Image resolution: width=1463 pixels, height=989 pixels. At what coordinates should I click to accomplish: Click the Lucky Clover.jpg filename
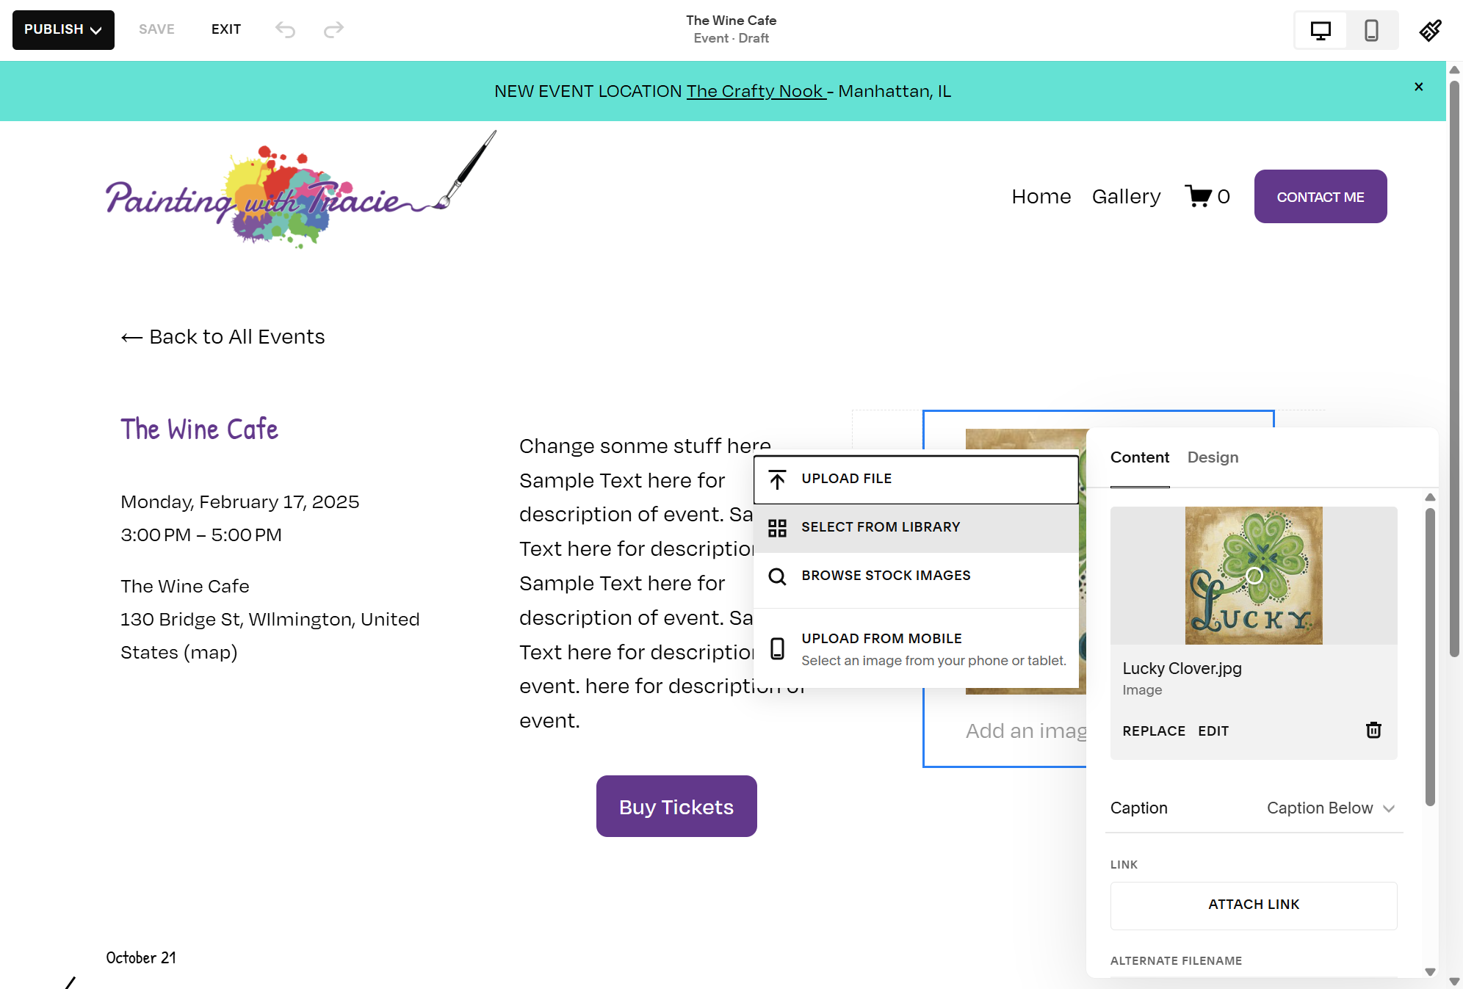(x=1182, y=668)
